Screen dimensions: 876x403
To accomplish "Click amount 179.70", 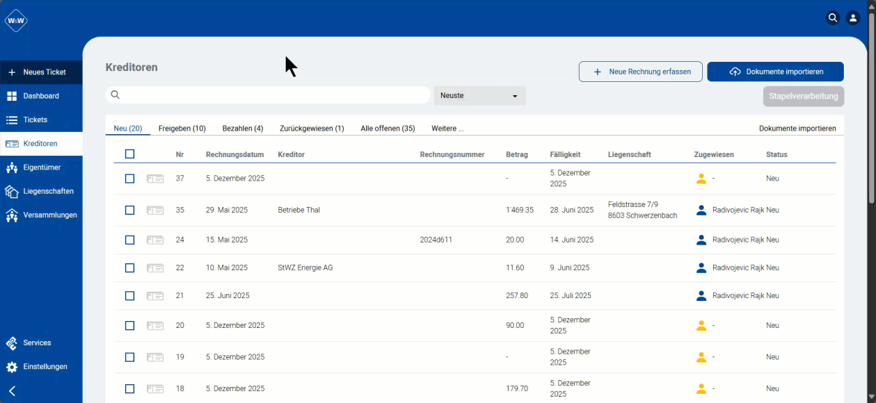I will 517,388.
